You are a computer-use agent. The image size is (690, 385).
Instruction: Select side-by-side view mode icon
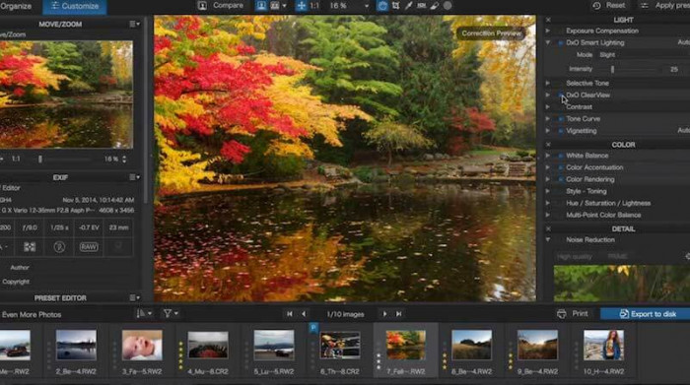(275, 6)
